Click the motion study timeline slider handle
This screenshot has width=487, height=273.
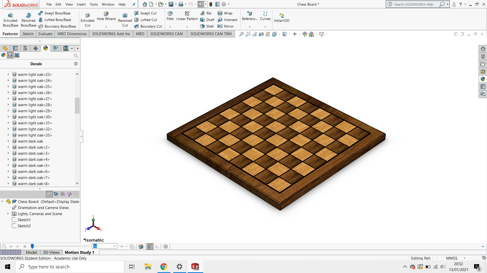32,246
